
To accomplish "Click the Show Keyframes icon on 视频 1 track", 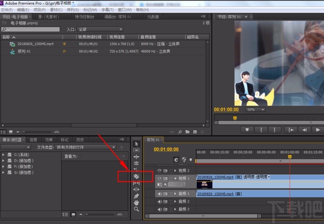I will coord(165,184).
